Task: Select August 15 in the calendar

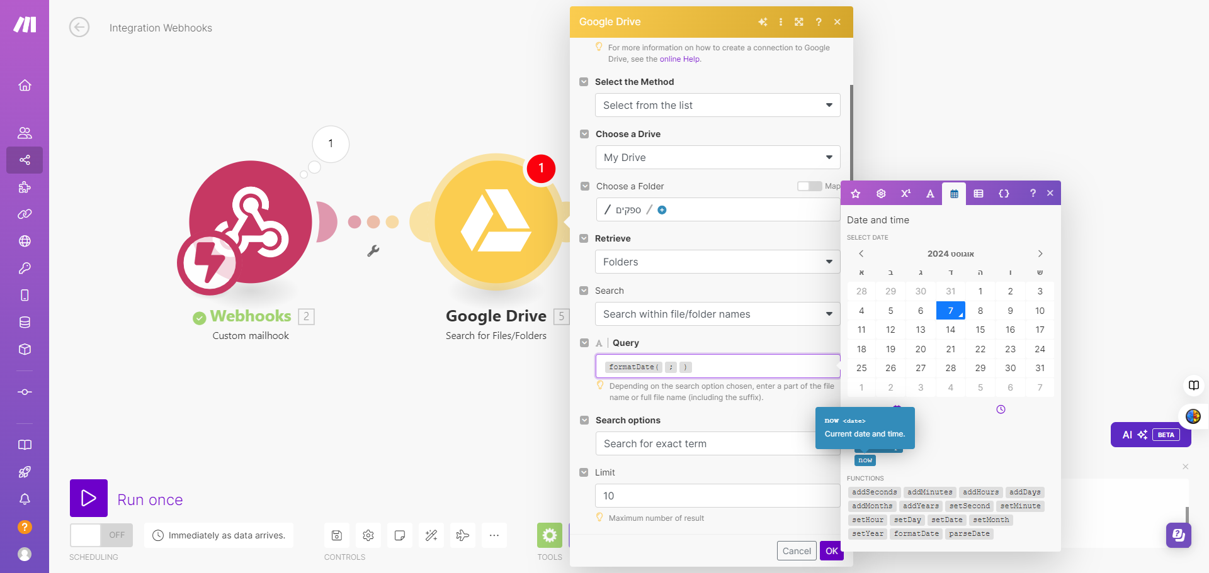Action: point(980,330)
